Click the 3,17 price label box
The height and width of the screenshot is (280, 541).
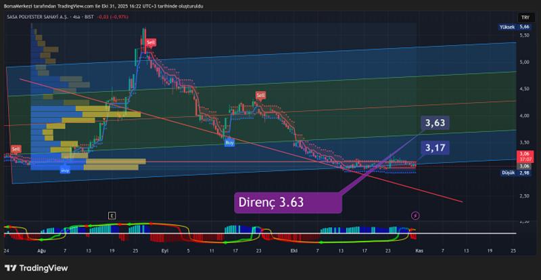point(434,147)
